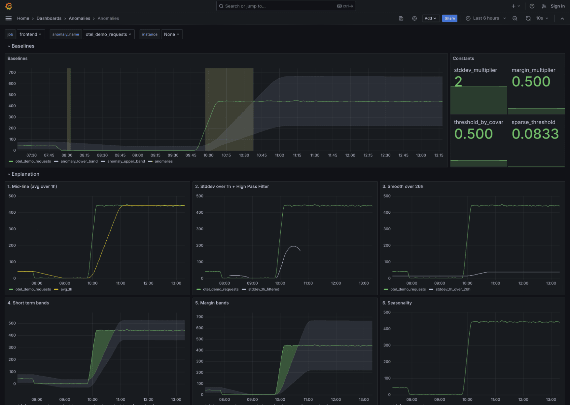Open the job frontend dropdown
This screenshot has height=405, width=570.
[x=31, y=34]
